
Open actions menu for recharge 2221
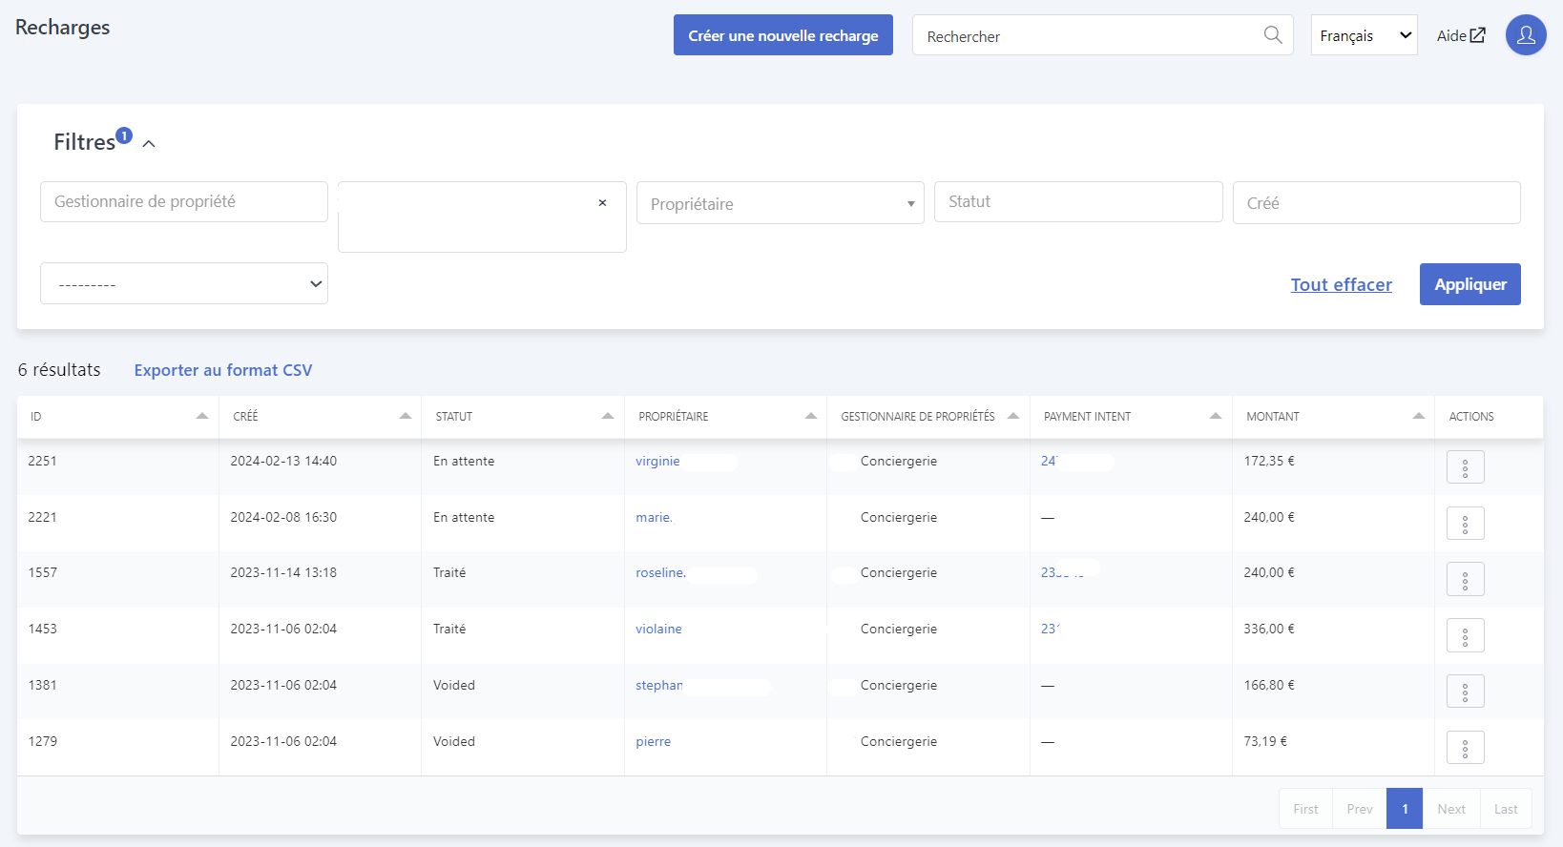coord(1465,524)
